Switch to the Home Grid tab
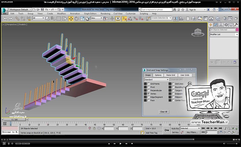This screenshot has width=241, height=147. coord(171,75)
